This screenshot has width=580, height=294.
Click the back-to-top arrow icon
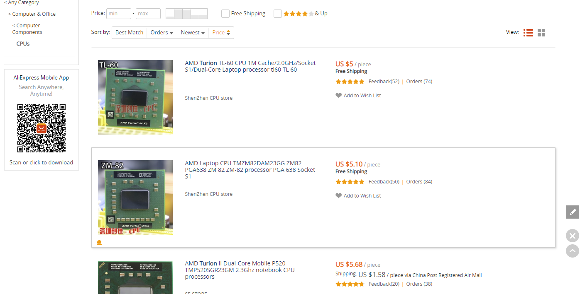(x=573, y=251)
